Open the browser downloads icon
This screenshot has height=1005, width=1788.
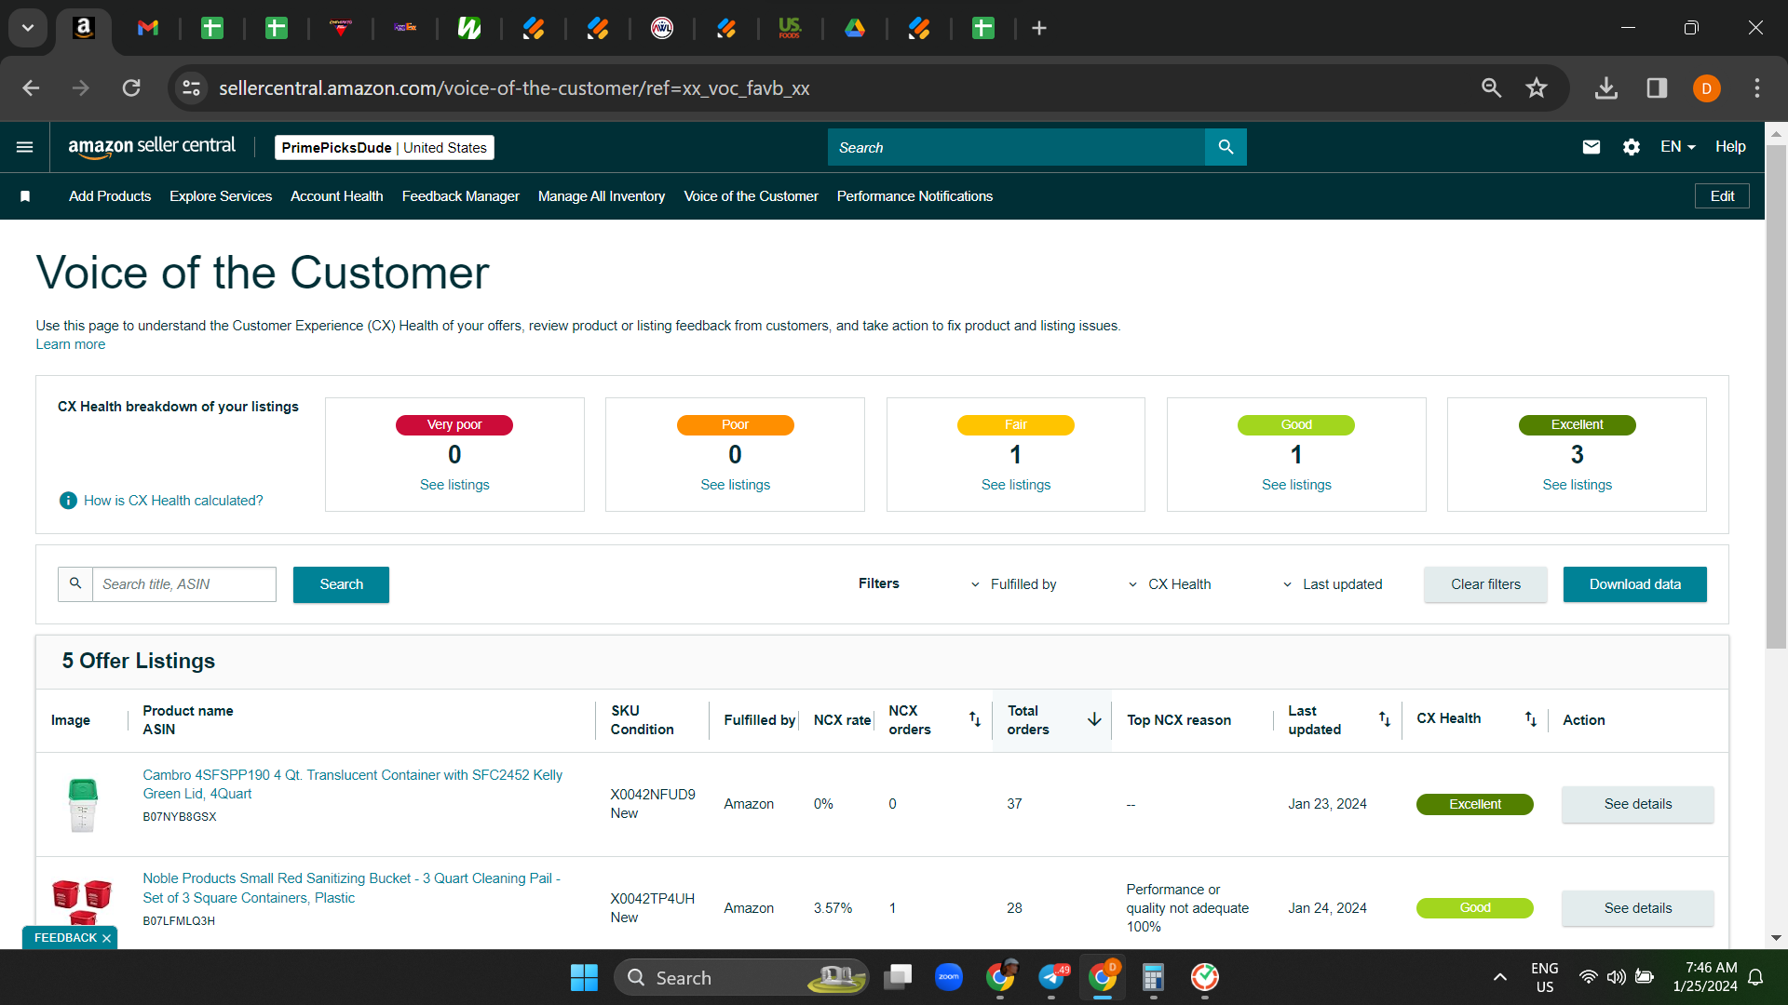1605,88
